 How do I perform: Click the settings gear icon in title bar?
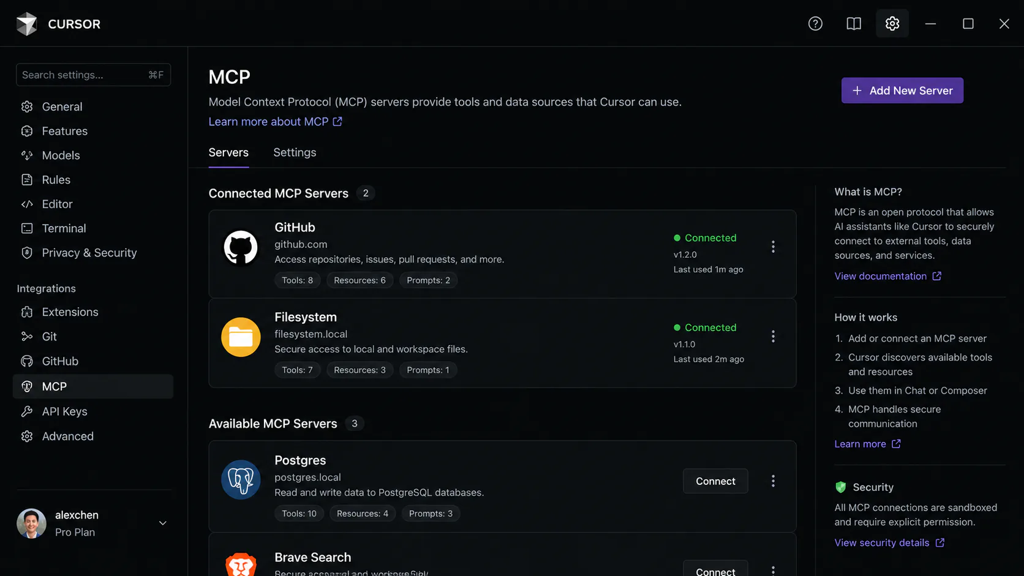pos(892,24)
